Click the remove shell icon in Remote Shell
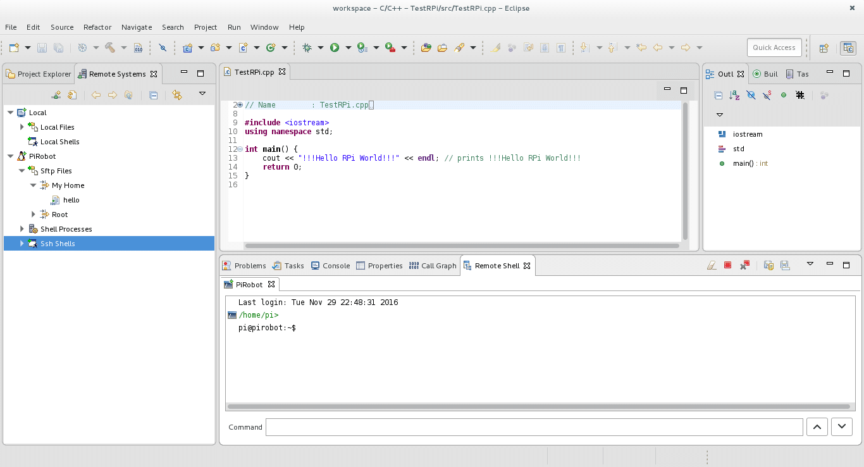 pyautogui.click(x=744, y=265)
